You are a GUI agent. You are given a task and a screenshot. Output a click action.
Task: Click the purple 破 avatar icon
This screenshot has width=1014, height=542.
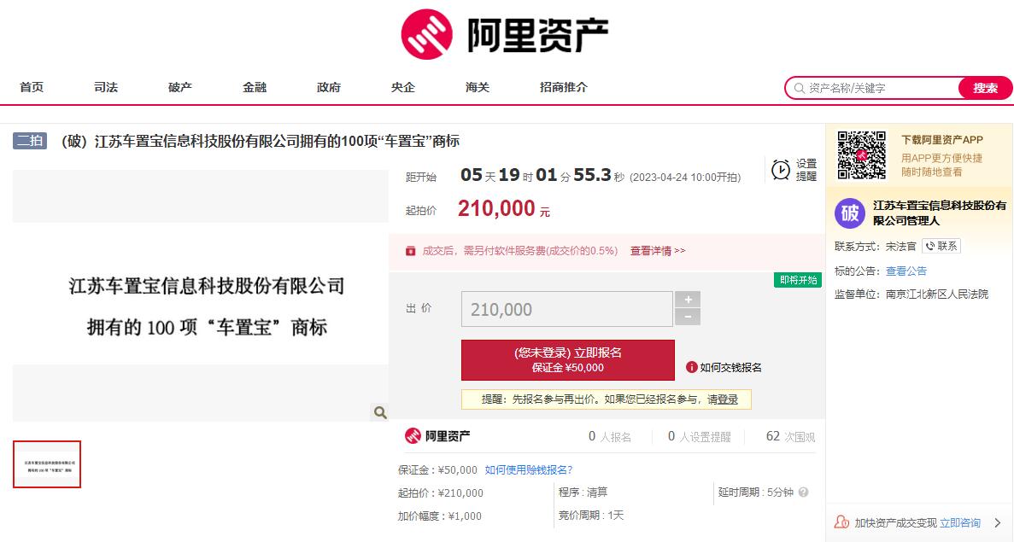(850, 213)
